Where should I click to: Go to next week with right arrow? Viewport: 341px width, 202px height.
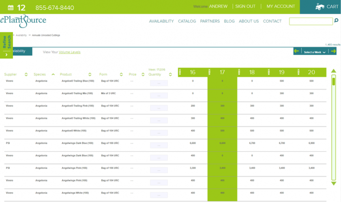coord(333,51)
